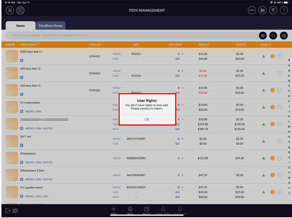Click the INFO icon in bottom bar

[130, 211]
